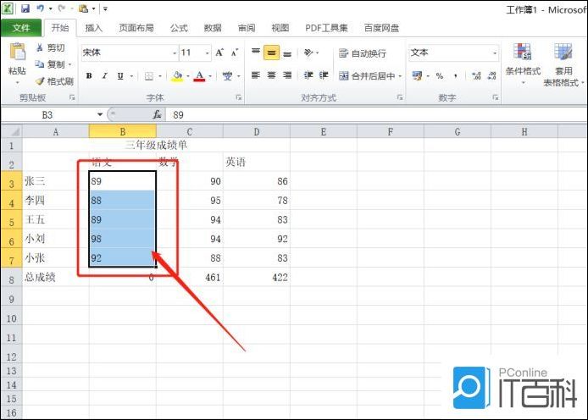Screen dimensions: 588x420
Task: Click the Name Box showing B3
Action: pos(47,114)
